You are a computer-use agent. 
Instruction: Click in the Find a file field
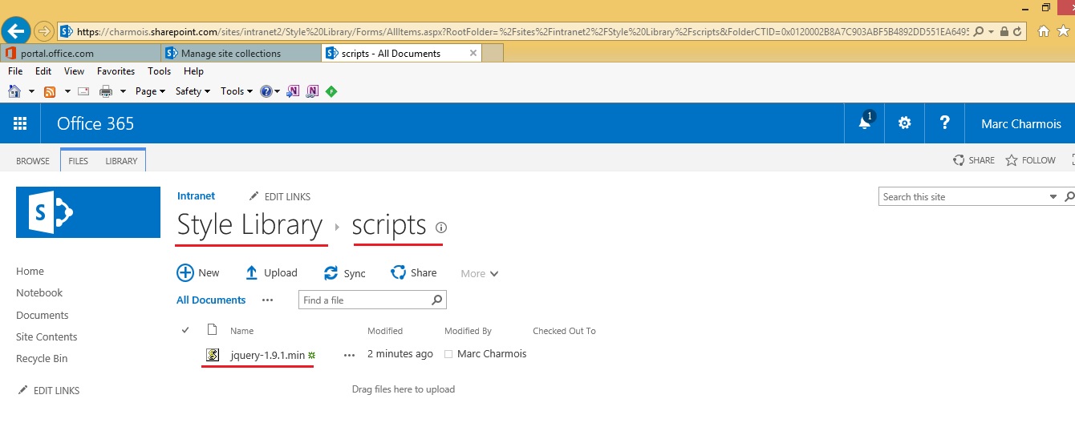point(365,300)
